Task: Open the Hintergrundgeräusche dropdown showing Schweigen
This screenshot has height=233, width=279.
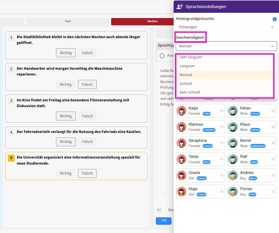Action: (226, 27)
